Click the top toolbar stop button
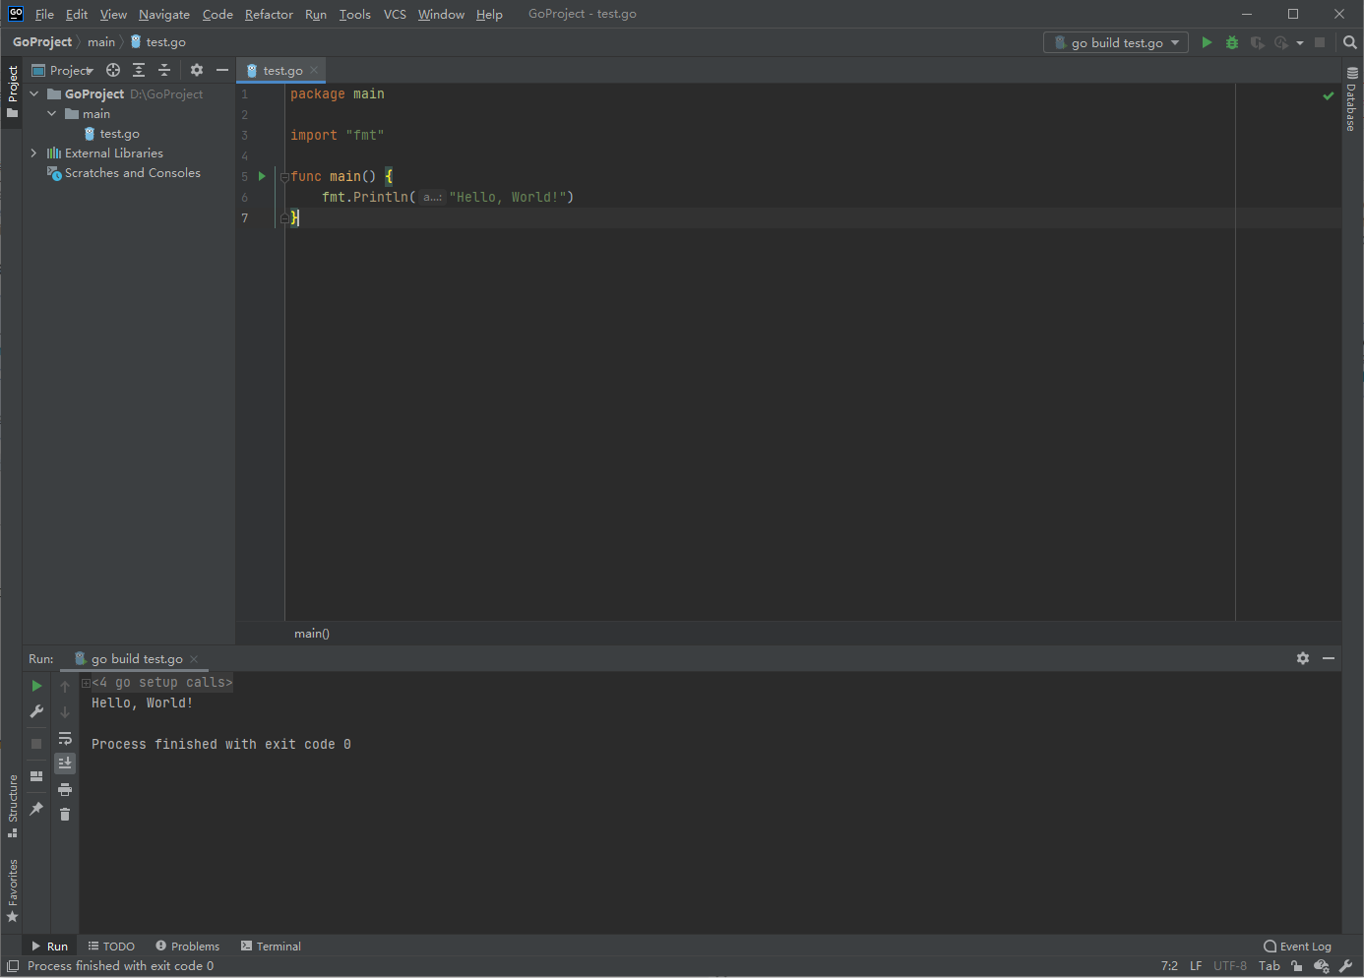The image size is (1364, 978). pyautogui.click(x=1320, y=42)
